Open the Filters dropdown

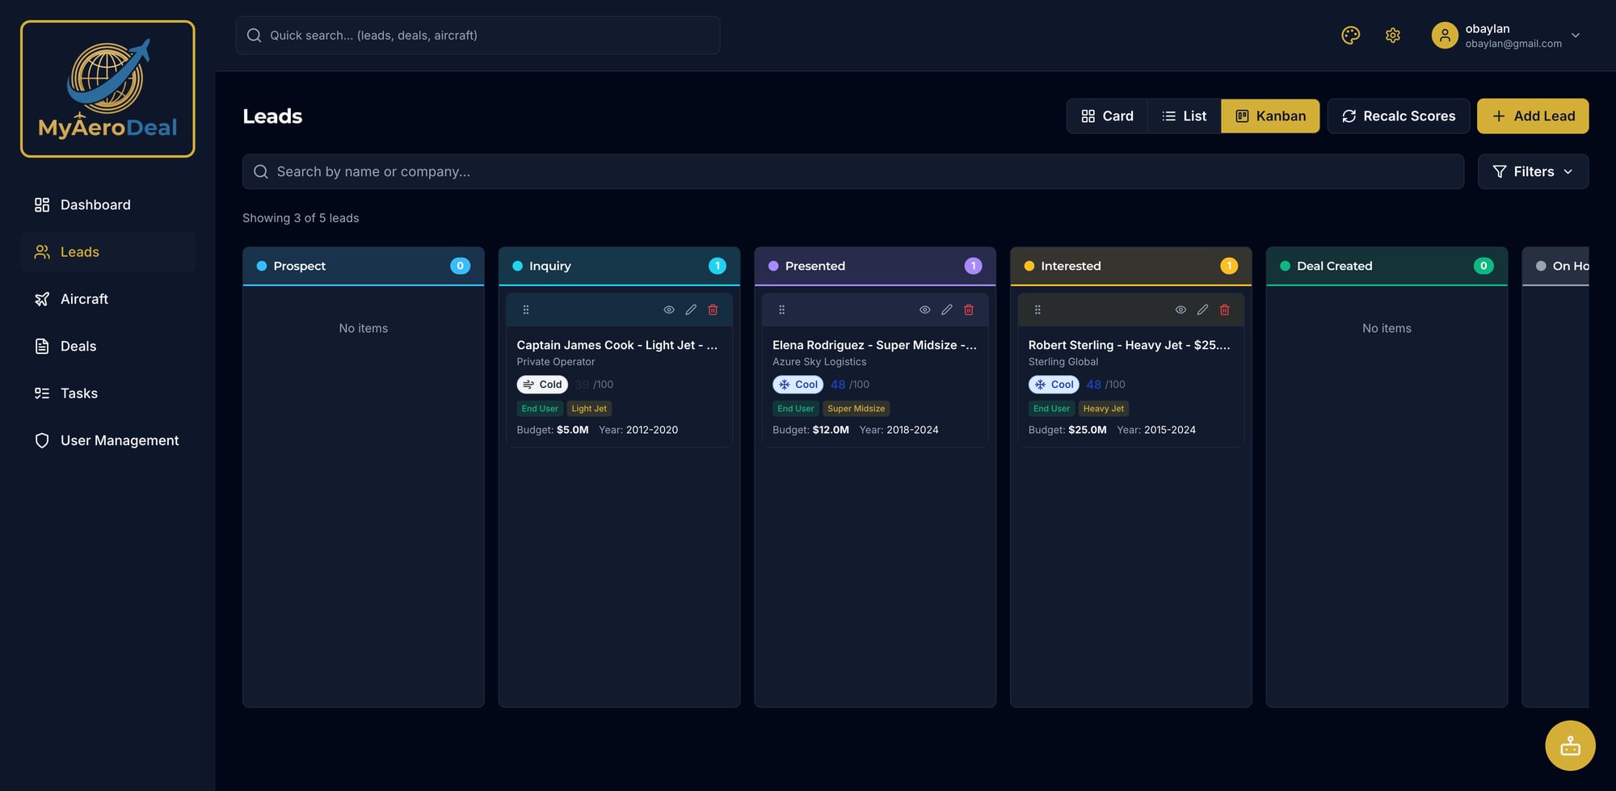coord(1532,171)
